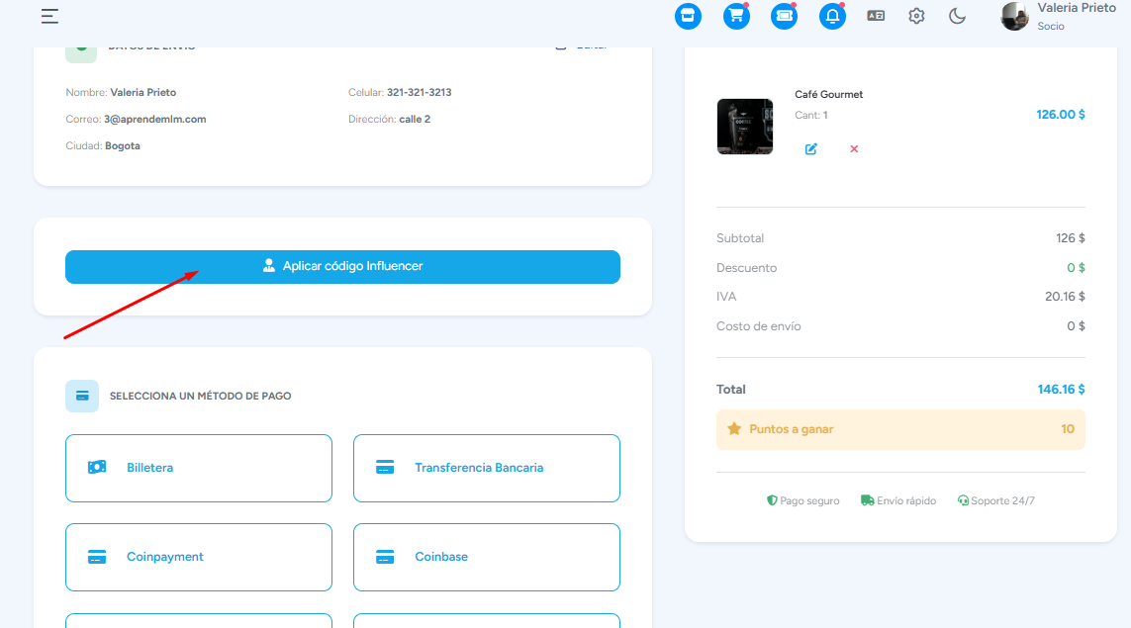
Task: Click the Café Gourmet product name
Action: point(829,95)
